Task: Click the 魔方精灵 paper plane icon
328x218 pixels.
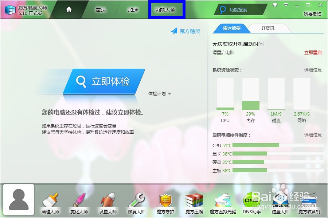Action: pos(174,31)
